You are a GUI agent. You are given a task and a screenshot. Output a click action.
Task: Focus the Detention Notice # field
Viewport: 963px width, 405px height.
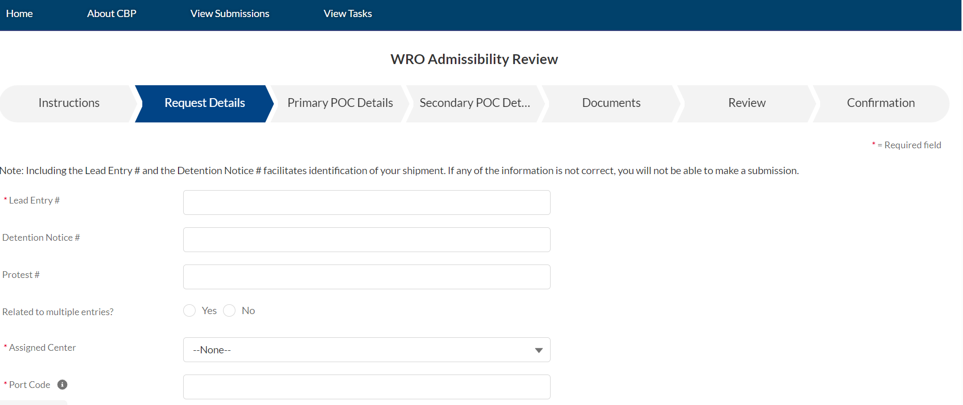coord(366,240)
